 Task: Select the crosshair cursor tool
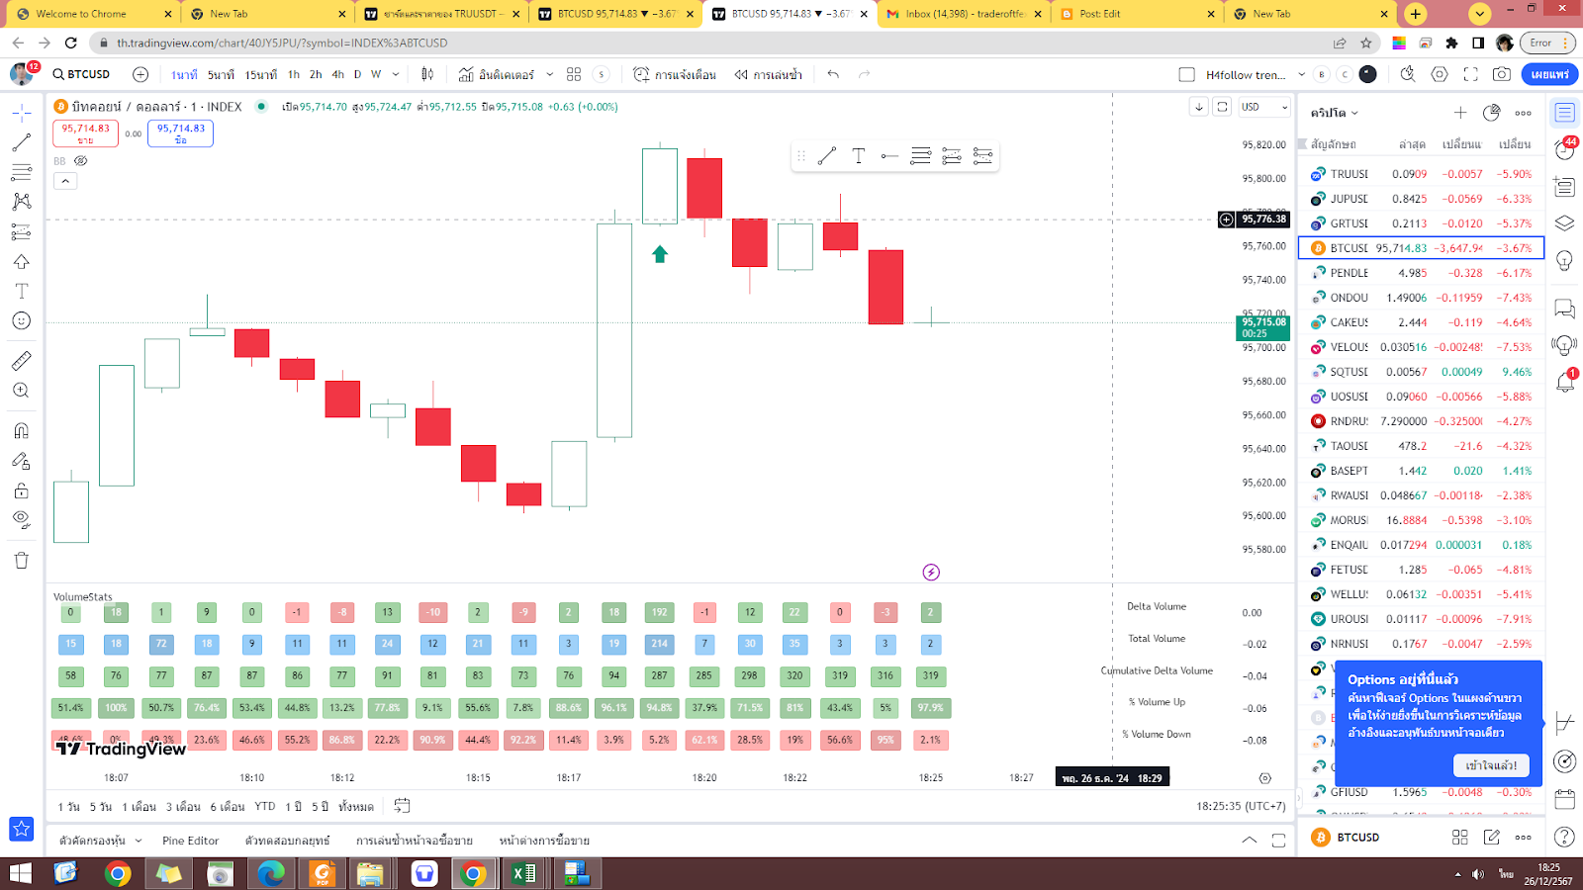point(22,113)
